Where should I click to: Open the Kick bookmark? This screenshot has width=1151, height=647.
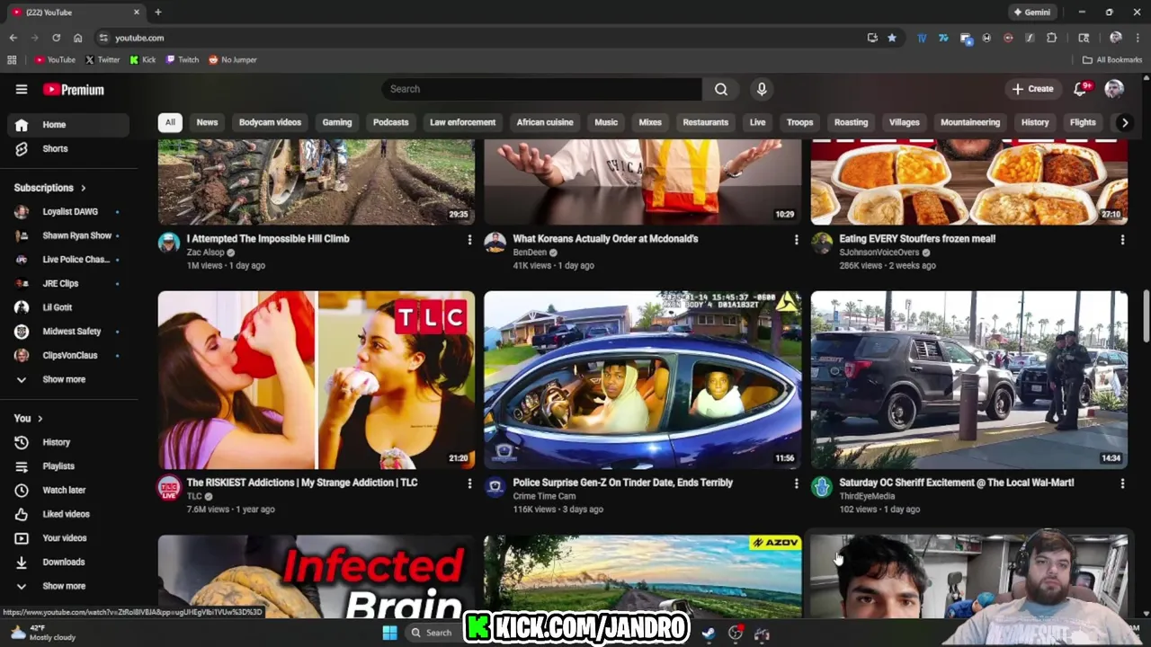pyautogui.click(x=143, y=60)
